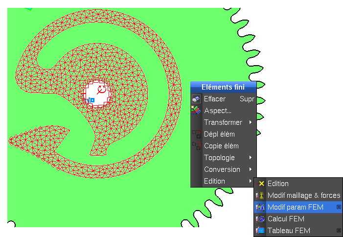Viewport: 343px width, 237px height.
Task: Click options marker beside Tableau FEM
Action: click(x=339, y=230)
